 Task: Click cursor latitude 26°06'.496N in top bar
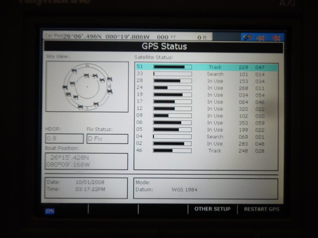[x=82, y=37]
